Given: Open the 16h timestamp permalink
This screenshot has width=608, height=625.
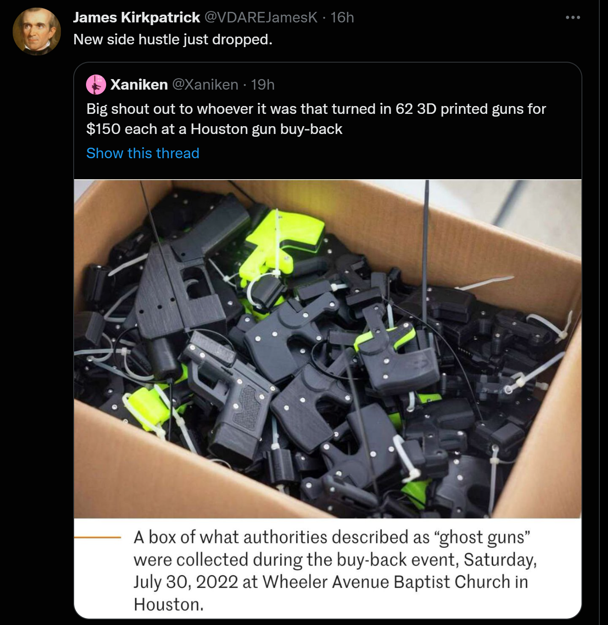Looking at the screenshot, I should 342,17.
